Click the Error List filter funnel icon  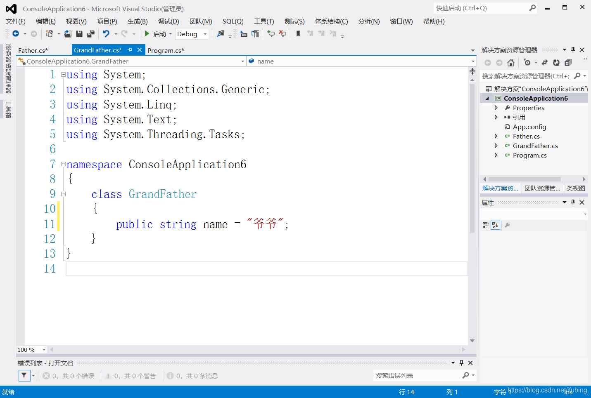click(x=24, y=375)
